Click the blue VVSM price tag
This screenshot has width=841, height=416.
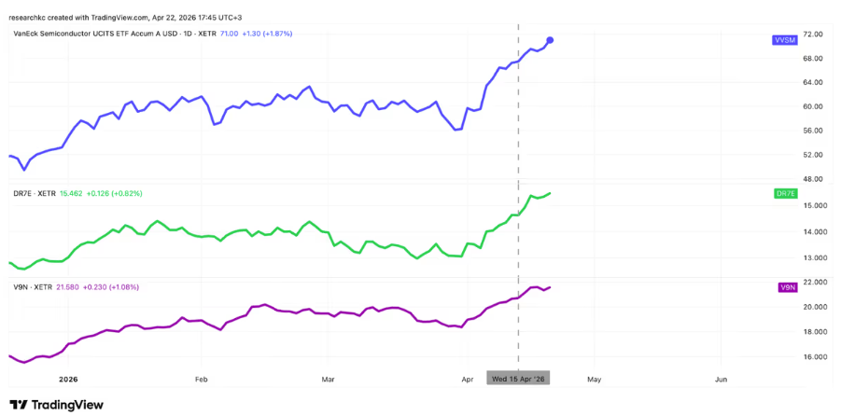[785, 40]
